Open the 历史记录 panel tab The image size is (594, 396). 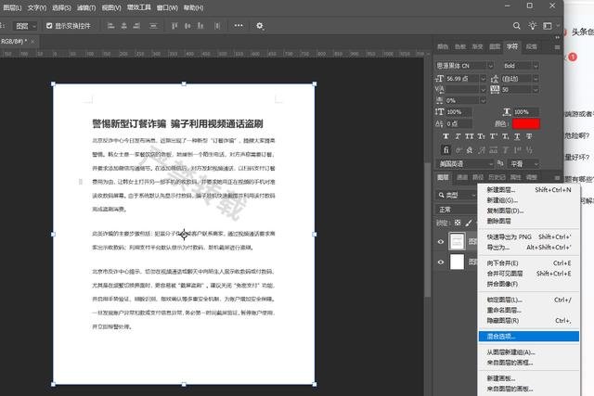pyautogui.click(x=497, y=176)
